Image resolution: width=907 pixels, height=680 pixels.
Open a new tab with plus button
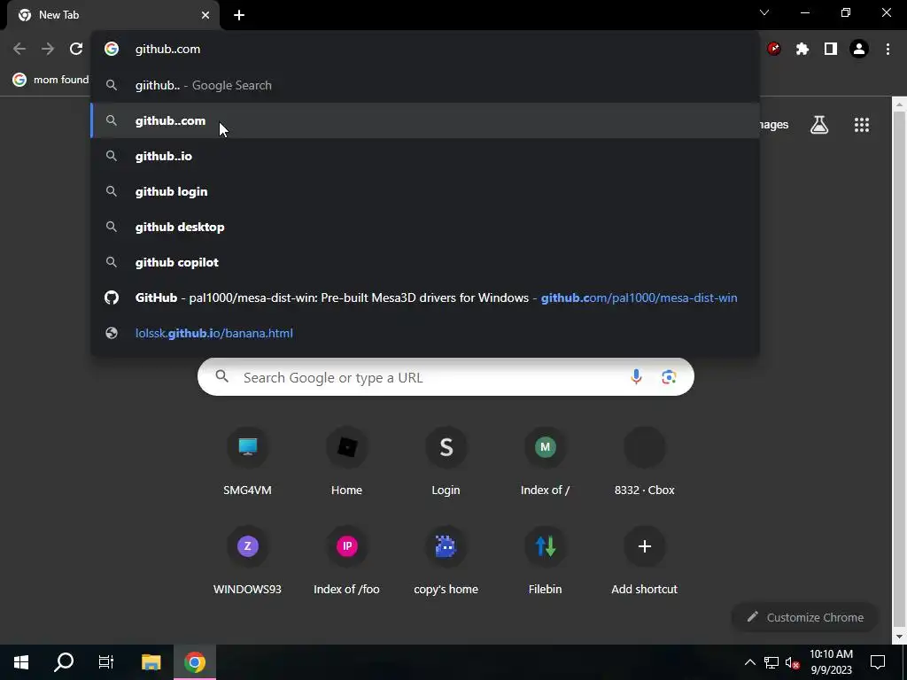(239, 15)
